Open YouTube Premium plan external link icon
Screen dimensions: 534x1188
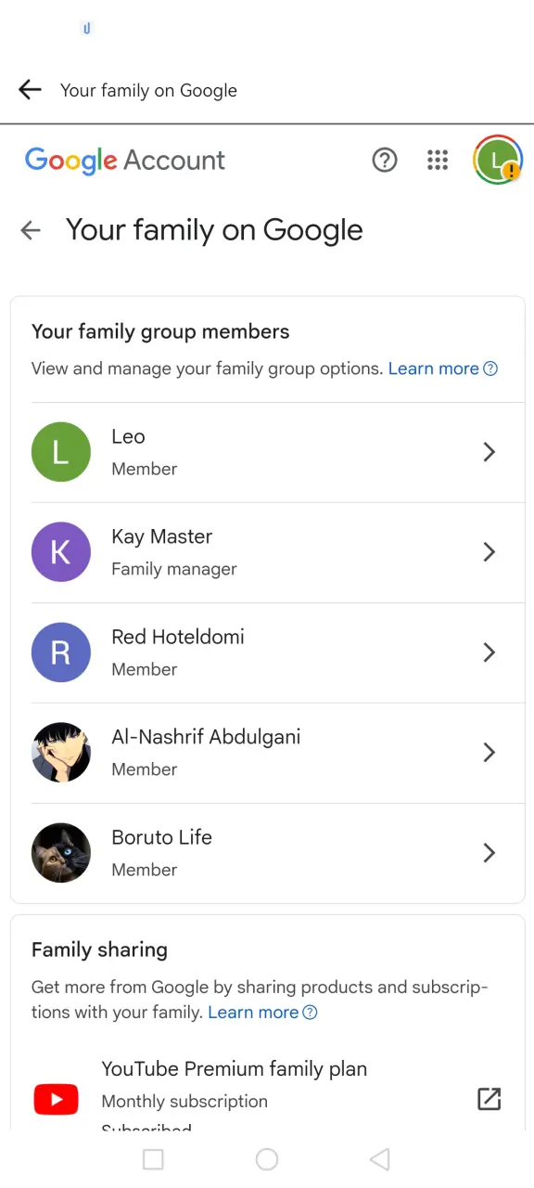[x=489, y=1099]
